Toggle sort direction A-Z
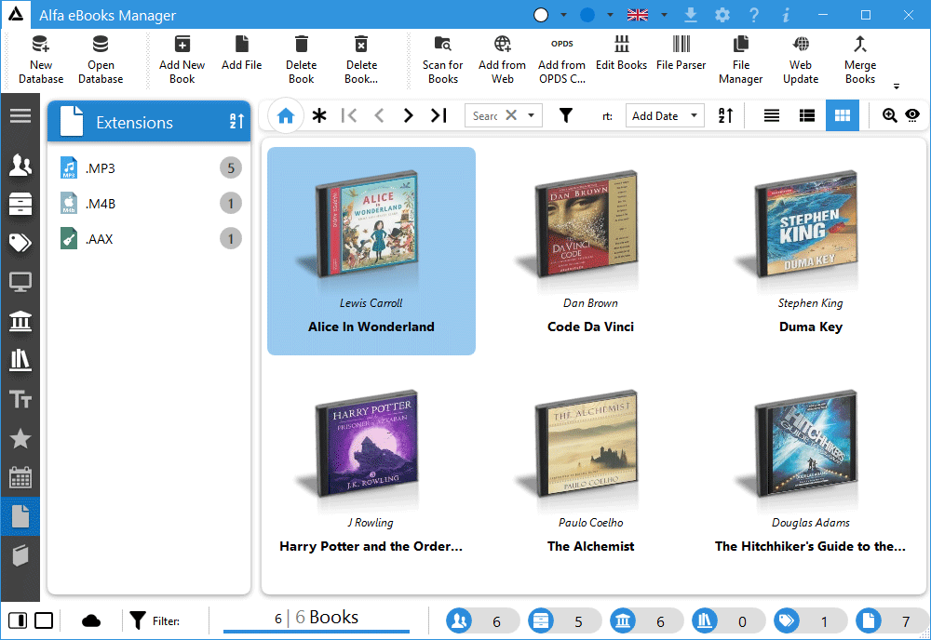The width and height of the screenshot is (931, 640). coord(725,115)
